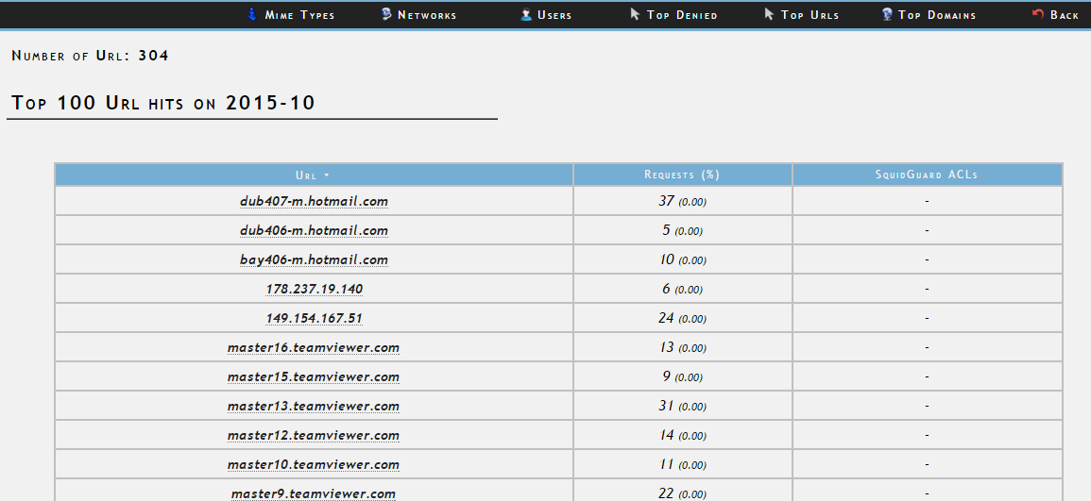Open the Top Domains report
Viewport: 1091px width, 501px height.
coord(936,14)
